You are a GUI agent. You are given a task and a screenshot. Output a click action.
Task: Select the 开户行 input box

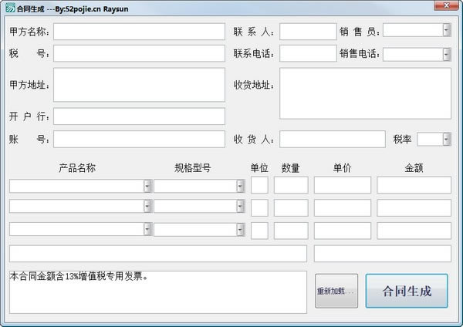tap(139, 116)
